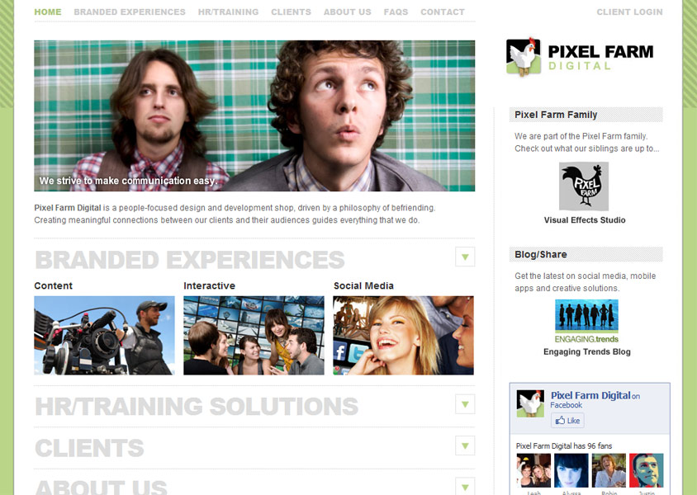
Task: Expand the HR/Training Solutions section arrow
Action: point(465,404)
